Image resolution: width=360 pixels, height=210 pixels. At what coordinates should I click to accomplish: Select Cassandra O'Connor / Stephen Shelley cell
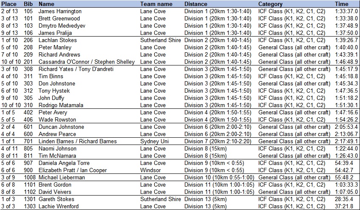pyautogui.click(x=87, y=62)
